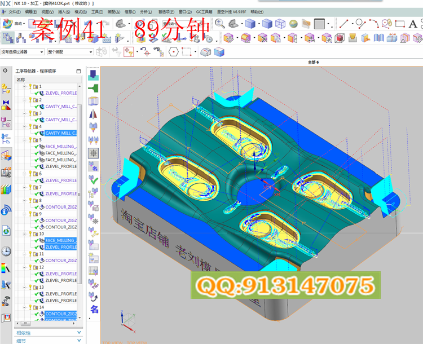
Task: Collapse program group 1
Action: click(x=24, y=86)
